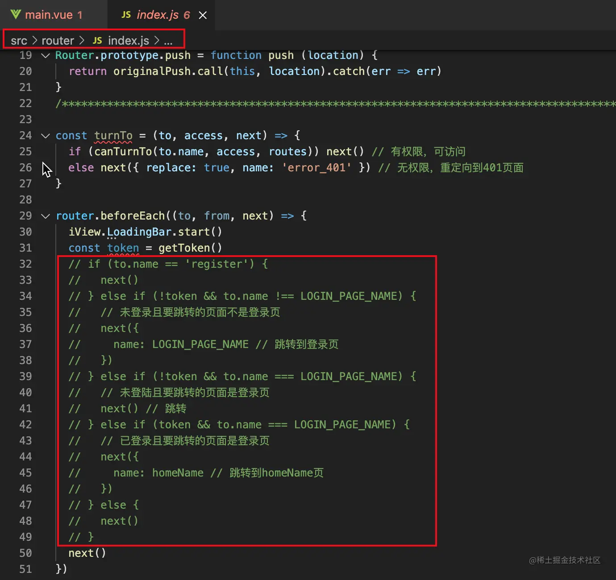This screenshot has height=580, width=616.
Task: Click the JS icon on index.js tab
Action: [x=126, y=15]
